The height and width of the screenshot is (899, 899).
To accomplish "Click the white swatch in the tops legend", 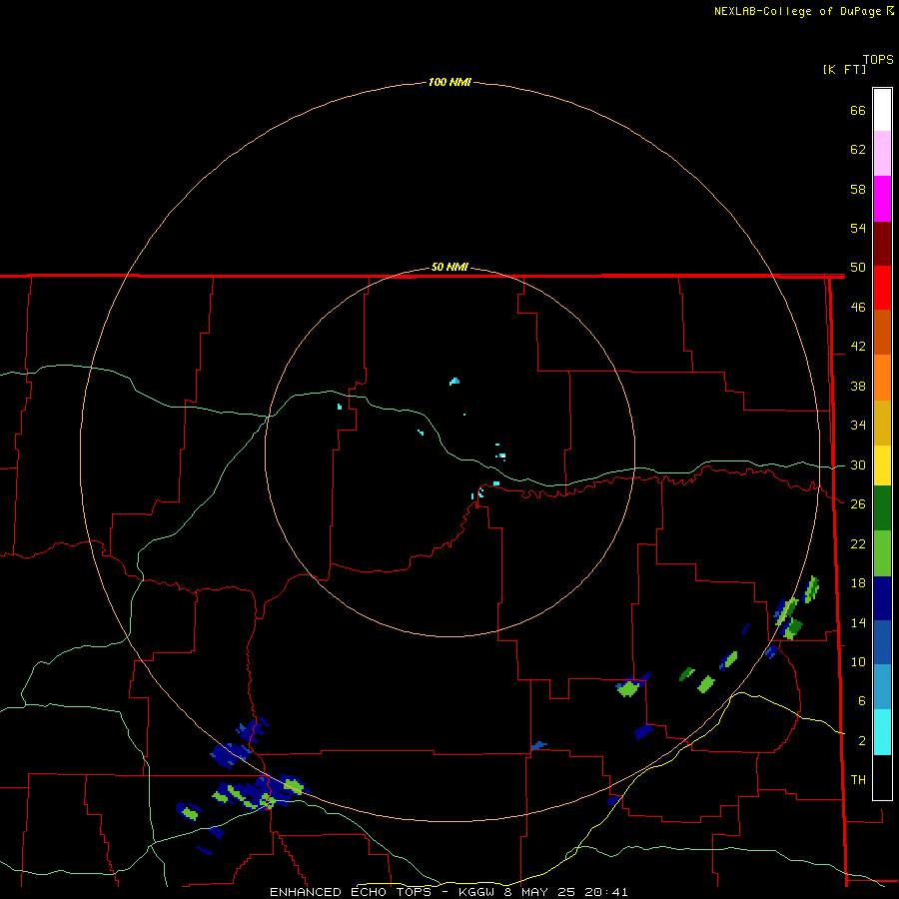I will coord(882,110).
